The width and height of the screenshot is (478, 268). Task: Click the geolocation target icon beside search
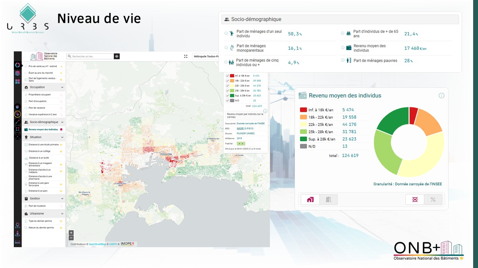(x=117, y=56)
